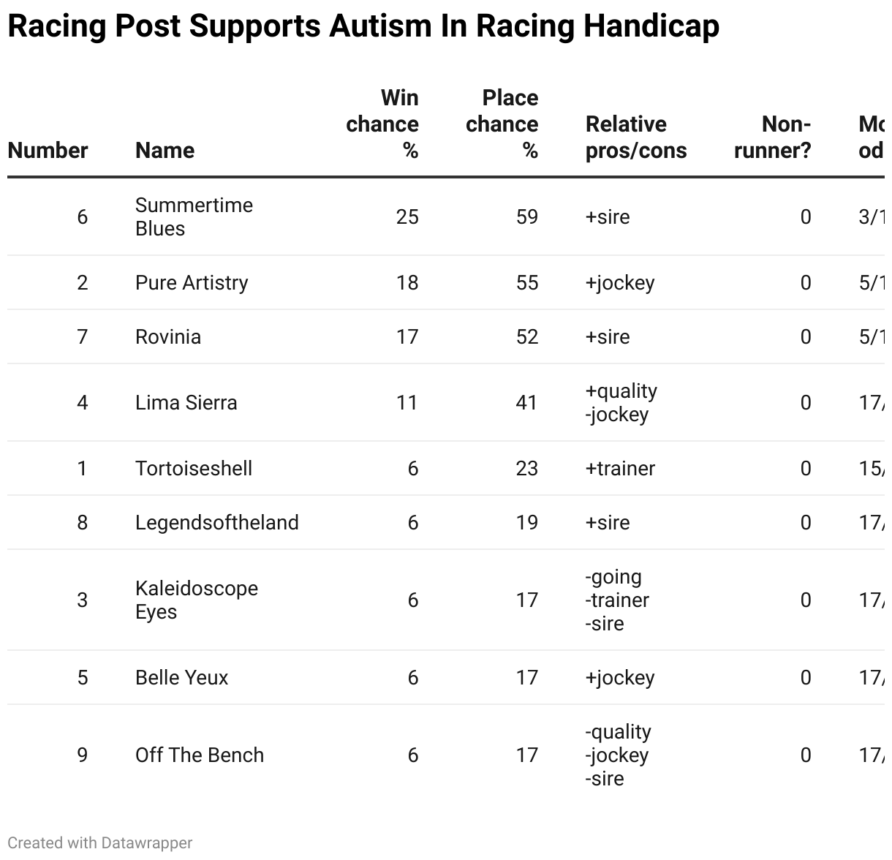Viewport: 892px width, 860px height.
Task: Select Lima Sierra place chance 41
Action: click(526, 402)
